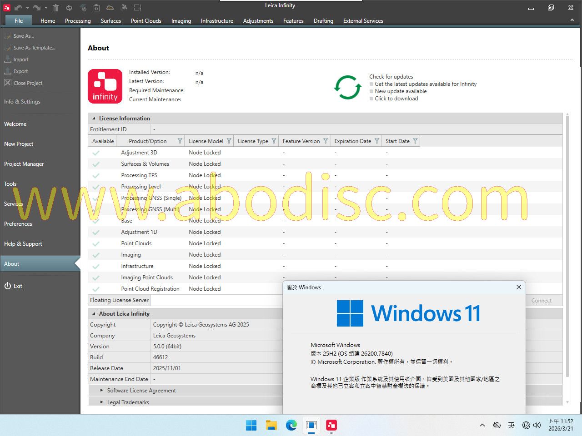
Task: Open the undo history dropdown arrow
Action: click(x=27, y=8)
